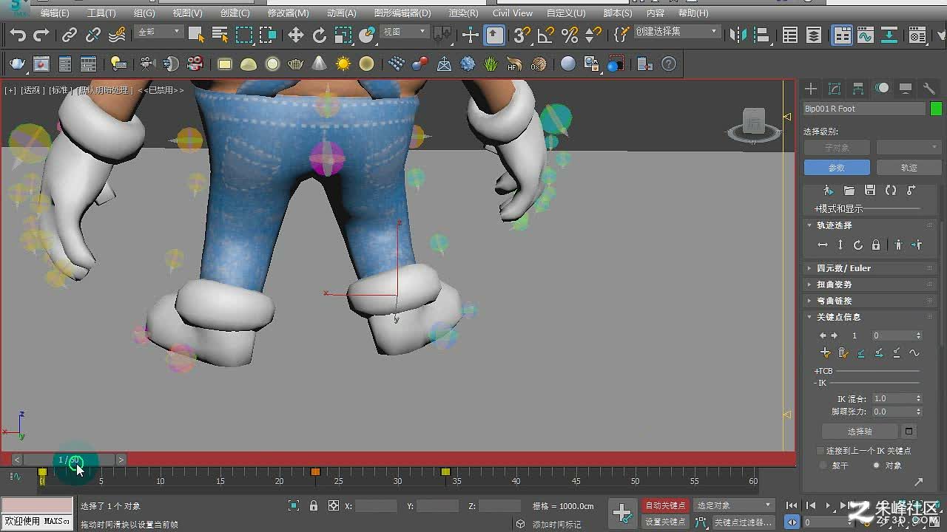Click the 参数 button

coord(837,168)
